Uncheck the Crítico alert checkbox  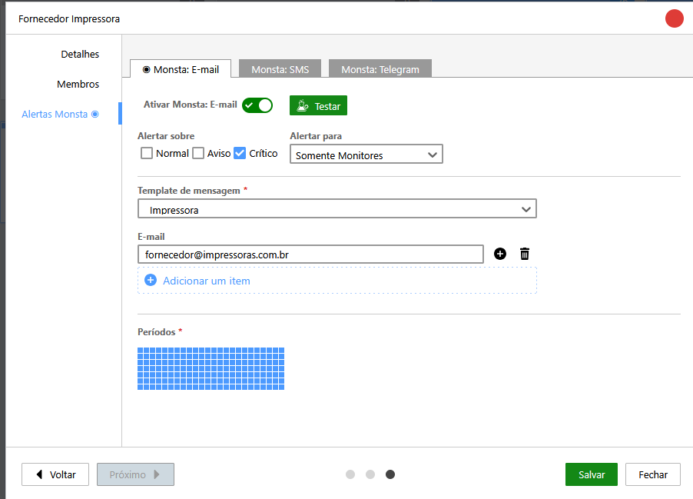click(240, 153)
